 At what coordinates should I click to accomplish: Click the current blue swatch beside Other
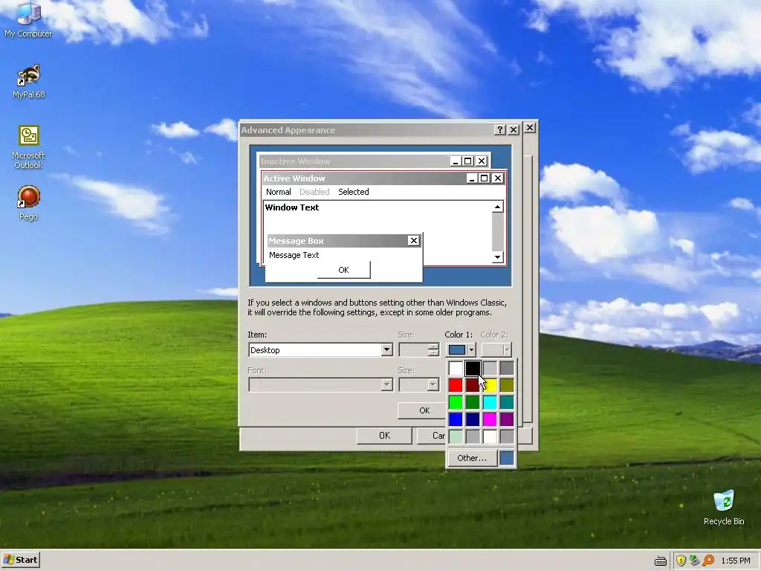click(x=506, y=458)
